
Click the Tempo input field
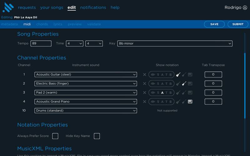coord(41,44)
